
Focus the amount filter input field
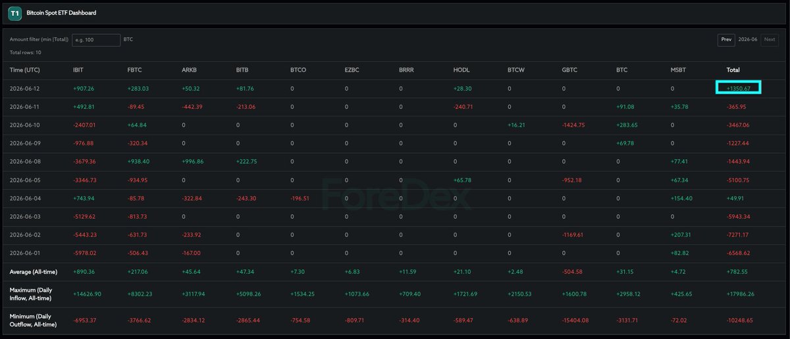tap(96, 39)
